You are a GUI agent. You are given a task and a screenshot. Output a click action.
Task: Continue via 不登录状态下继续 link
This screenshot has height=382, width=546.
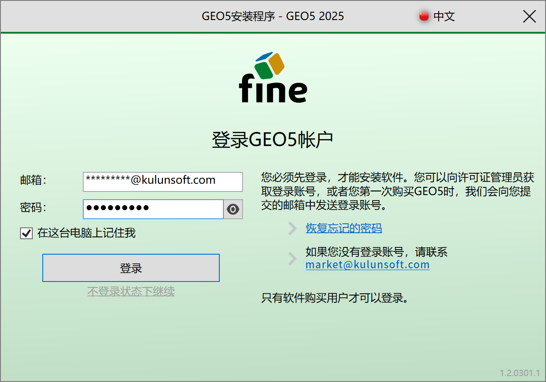coord(131,292)
